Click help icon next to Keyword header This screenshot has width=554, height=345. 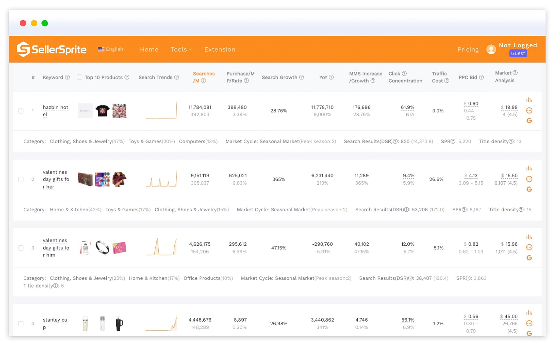pos(67,77)
